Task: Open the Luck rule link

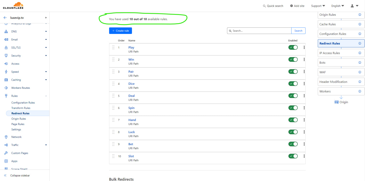Action: [x=132, y=132]
